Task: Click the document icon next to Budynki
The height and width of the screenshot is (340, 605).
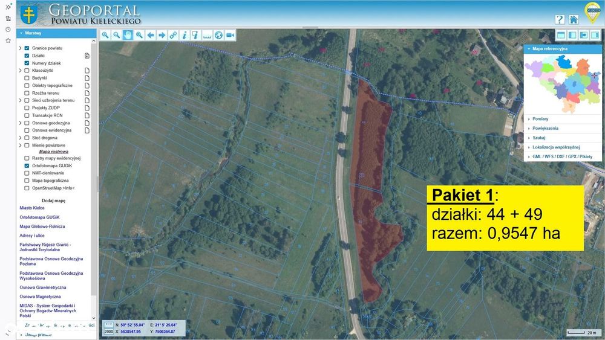Action: coord(87,78)
